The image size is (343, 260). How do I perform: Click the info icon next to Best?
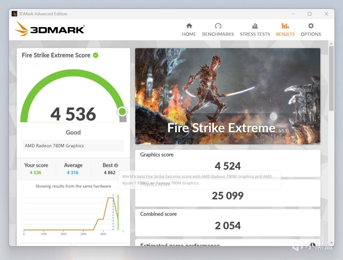[x=116, y=165]
